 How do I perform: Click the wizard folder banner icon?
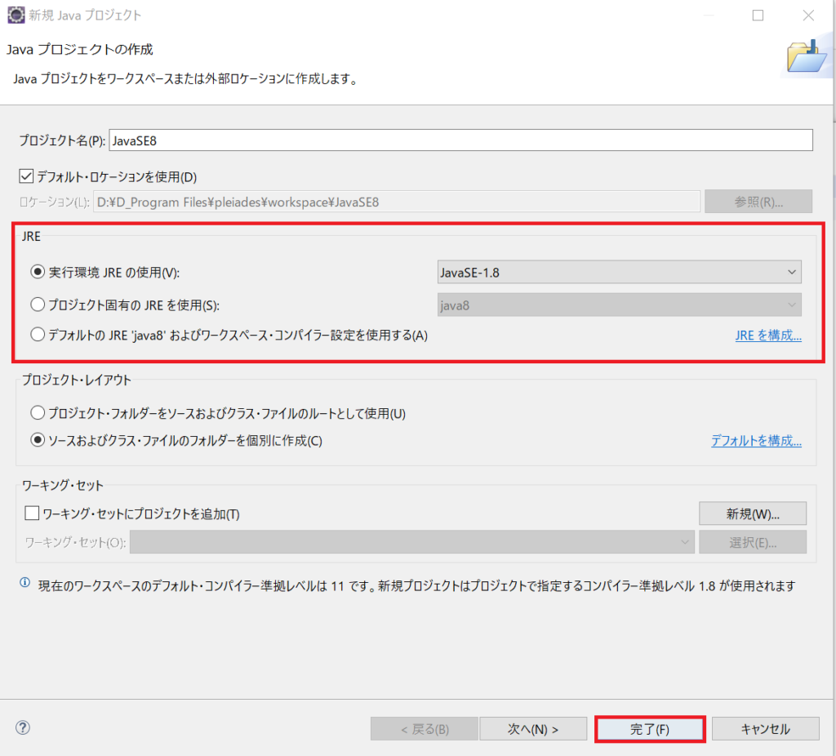click(807, 56)
